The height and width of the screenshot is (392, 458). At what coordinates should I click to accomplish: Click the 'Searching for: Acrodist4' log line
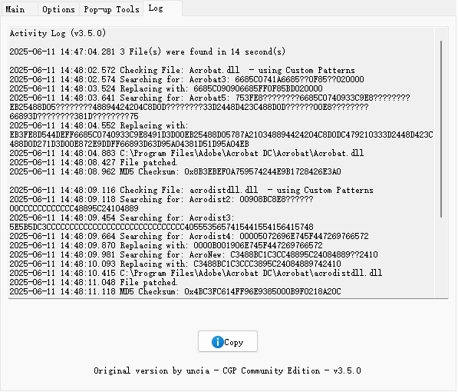189,236
